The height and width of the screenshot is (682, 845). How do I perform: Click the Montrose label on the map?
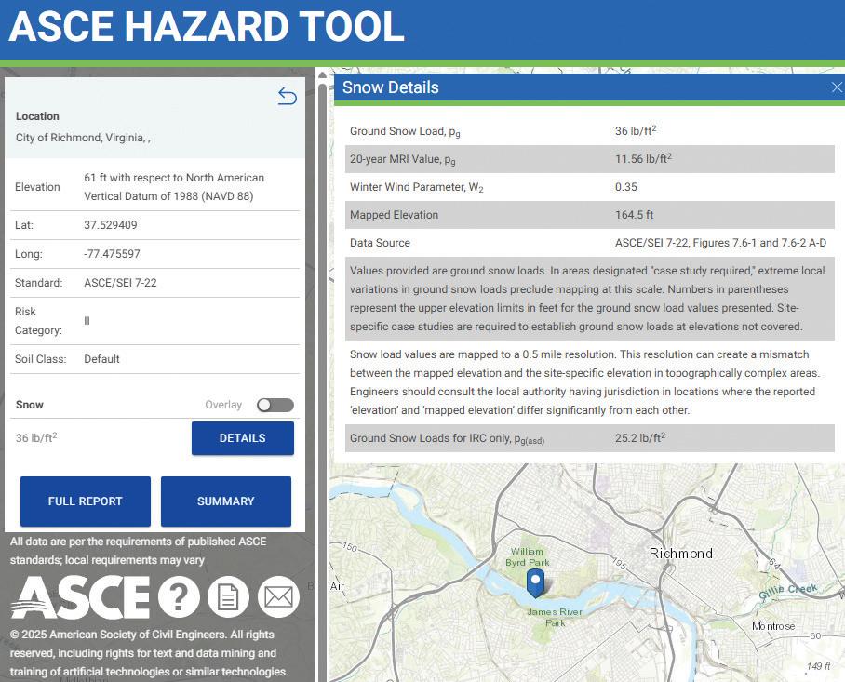tap(773, 626)
